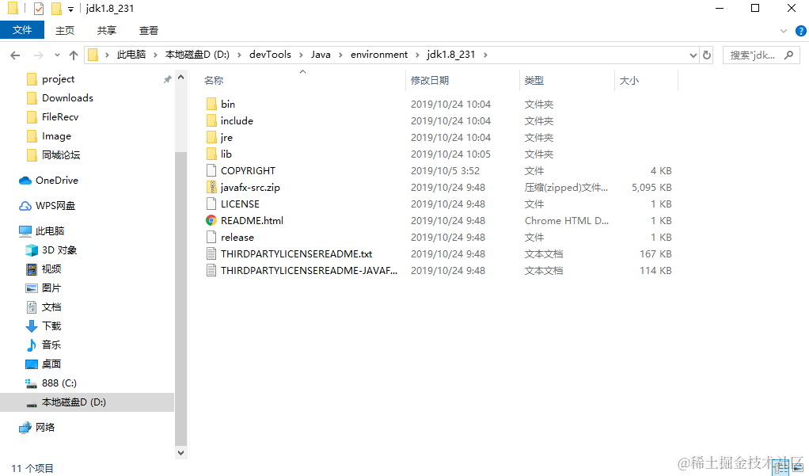Click the 网络 network icon

pos(25,428)
